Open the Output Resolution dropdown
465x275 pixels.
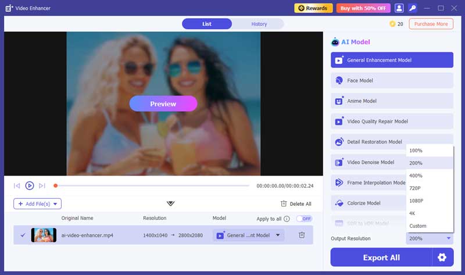[x=430, y=238]
